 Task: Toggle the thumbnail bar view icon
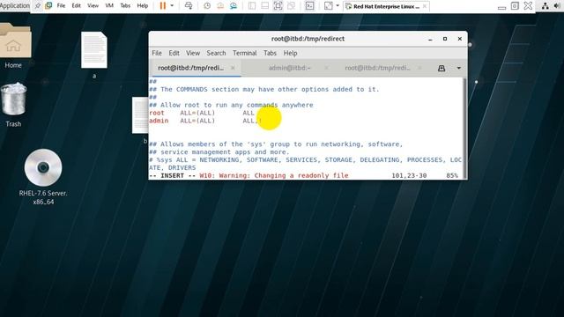(264, 6)
